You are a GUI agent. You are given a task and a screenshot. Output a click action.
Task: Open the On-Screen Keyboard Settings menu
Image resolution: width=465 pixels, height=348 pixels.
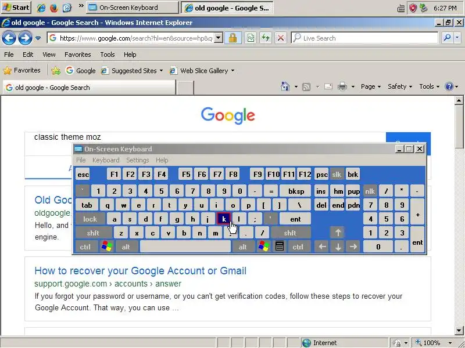[138, 160]
